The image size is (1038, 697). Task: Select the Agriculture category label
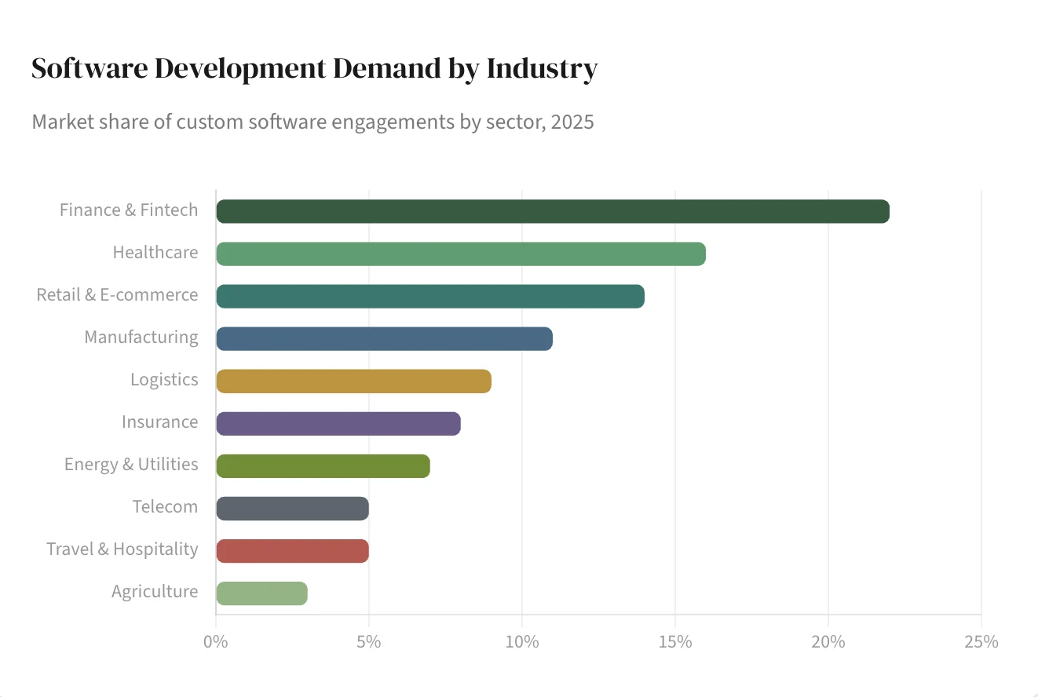tap(155, 591)
